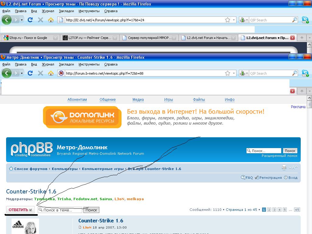The width and height of the screenshot is (312, 234).
Task: Click the header Поиск… input field
Action: (x=264, y=151)
